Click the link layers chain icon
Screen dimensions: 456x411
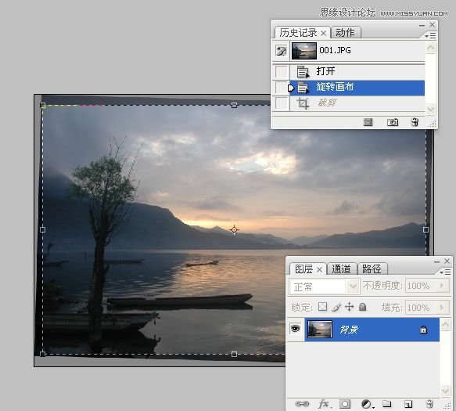pyautogui.click(x=302, y=404)
